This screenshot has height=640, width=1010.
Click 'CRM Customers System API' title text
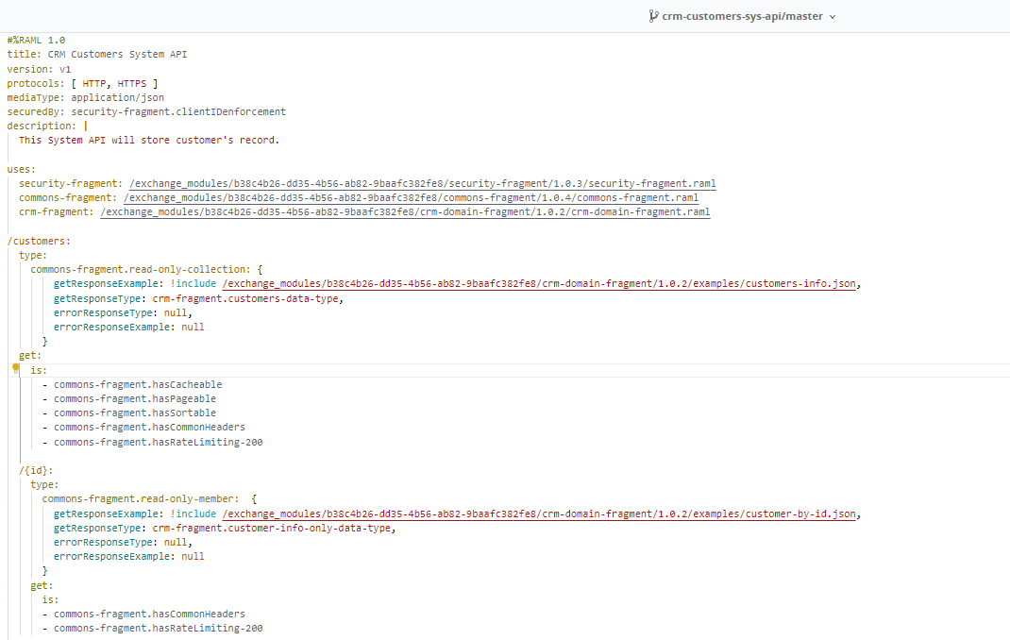(x=117, y=54)
